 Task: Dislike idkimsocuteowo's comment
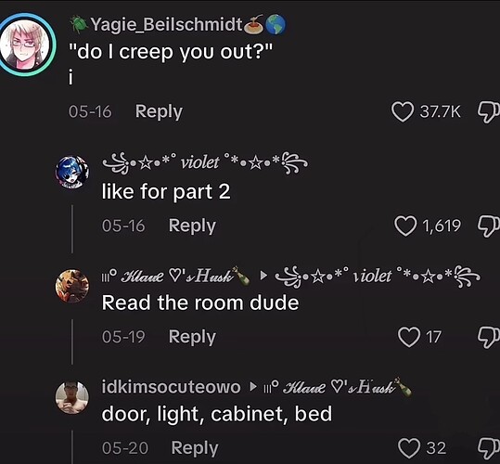(489, 448)
